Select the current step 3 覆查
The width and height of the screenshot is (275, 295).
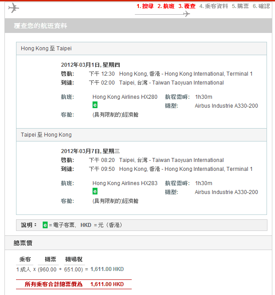tap(187, 6)
